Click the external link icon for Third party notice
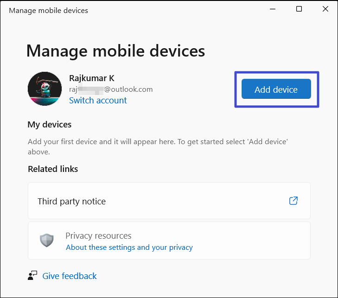 [x=293, y=201]
